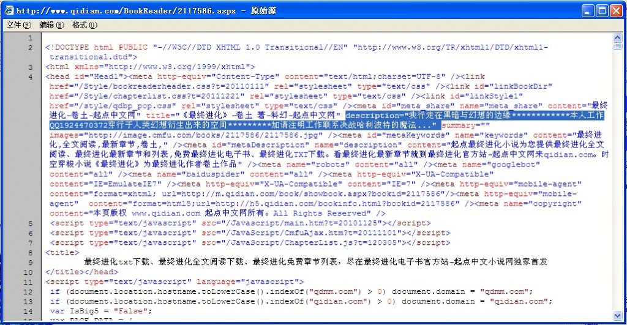
Task: Click line number 8 in the gutter
Action: (30, 253)
